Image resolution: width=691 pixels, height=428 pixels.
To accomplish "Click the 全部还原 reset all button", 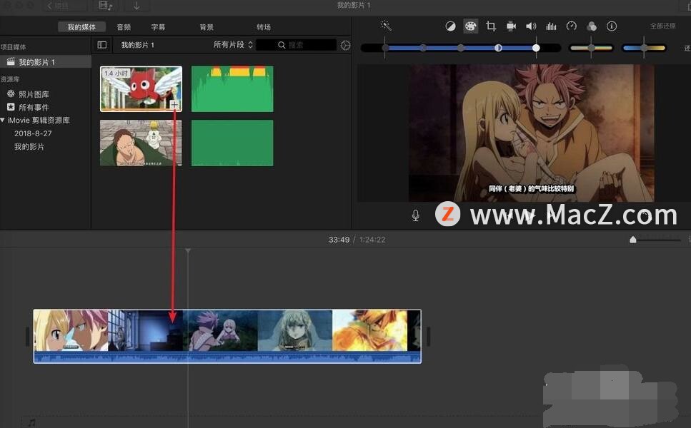I will (x=663, y=26).
